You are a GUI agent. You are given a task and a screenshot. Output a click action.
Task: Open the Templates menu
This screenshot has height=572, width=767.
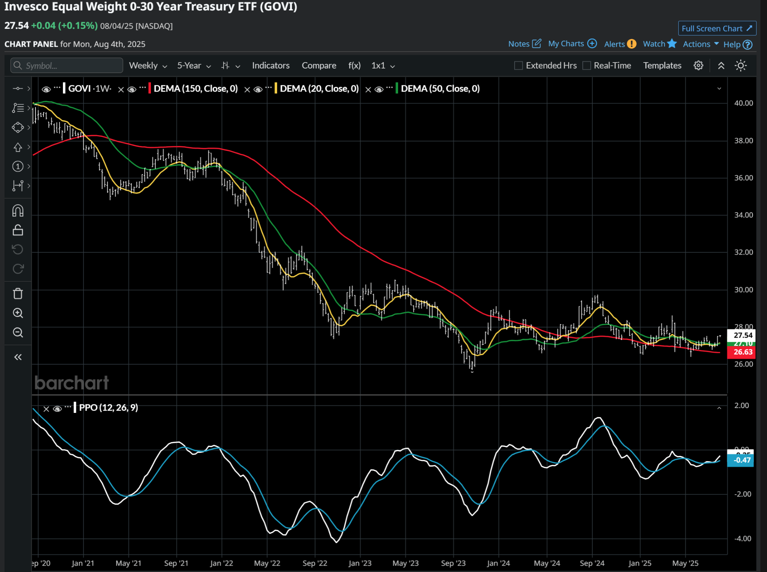click(662, 66)
